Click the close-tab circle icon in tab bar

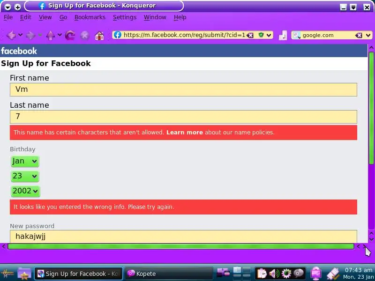tap(7, 7)
